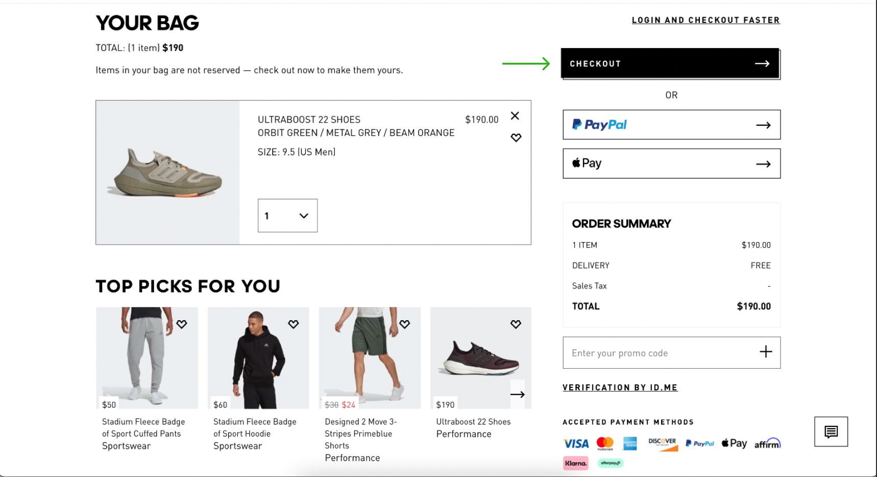Click the next arrow in the Top Picks carousel
The image size is (877, 477).
pyautogui.click(x=517, y=394)
